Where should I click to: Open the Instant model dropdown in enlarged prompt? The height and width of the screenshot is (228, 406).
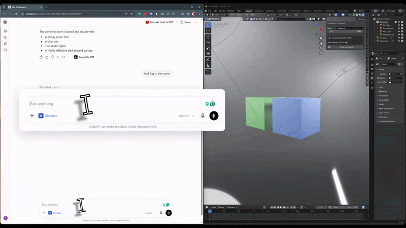186,116
